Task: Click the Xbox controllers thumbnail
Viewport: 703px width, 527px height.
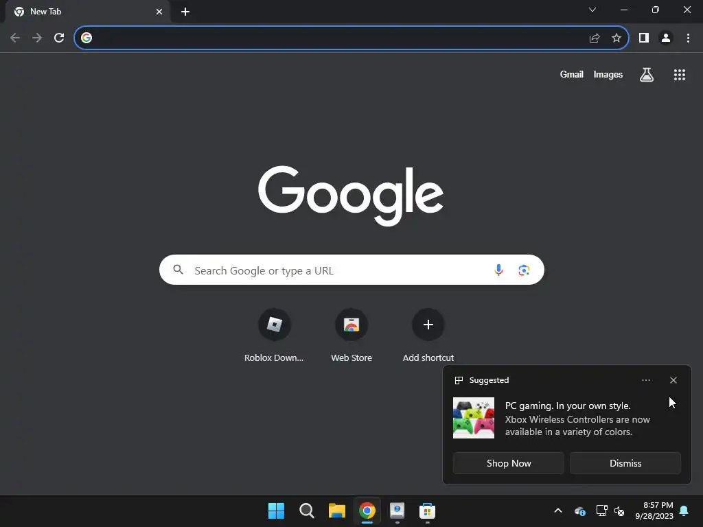Action: [474, 418]
